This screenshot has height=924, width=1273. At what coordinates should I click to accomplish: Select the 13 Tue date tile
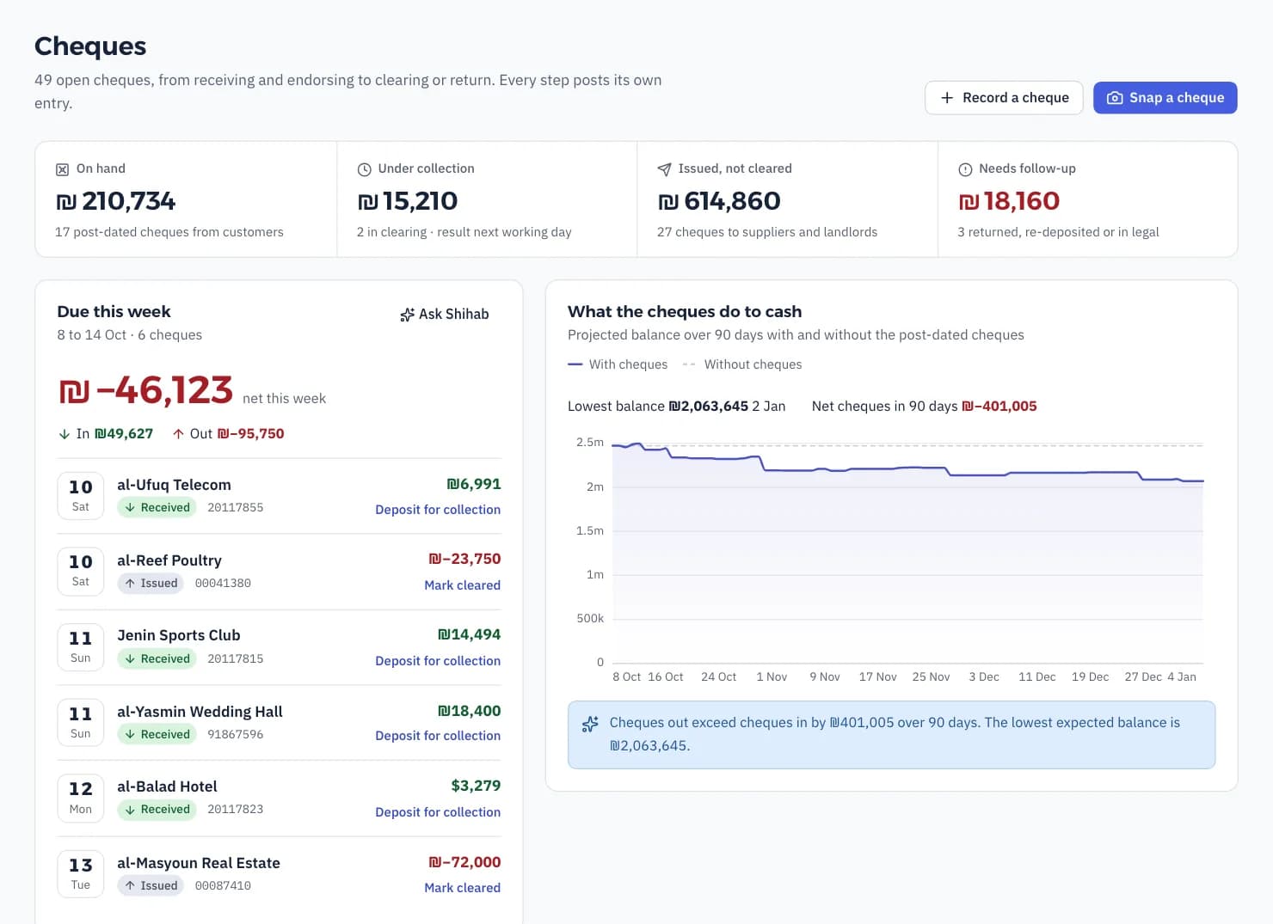tap(81, 874)
